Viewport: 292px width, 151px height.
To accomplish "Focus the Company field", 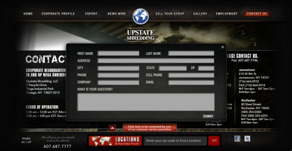I will click(118, 82).
